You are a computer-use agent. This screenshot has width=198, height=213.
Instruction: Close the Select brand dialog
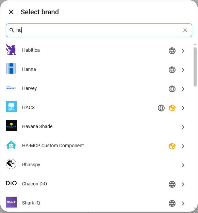(x=11, y=12)
